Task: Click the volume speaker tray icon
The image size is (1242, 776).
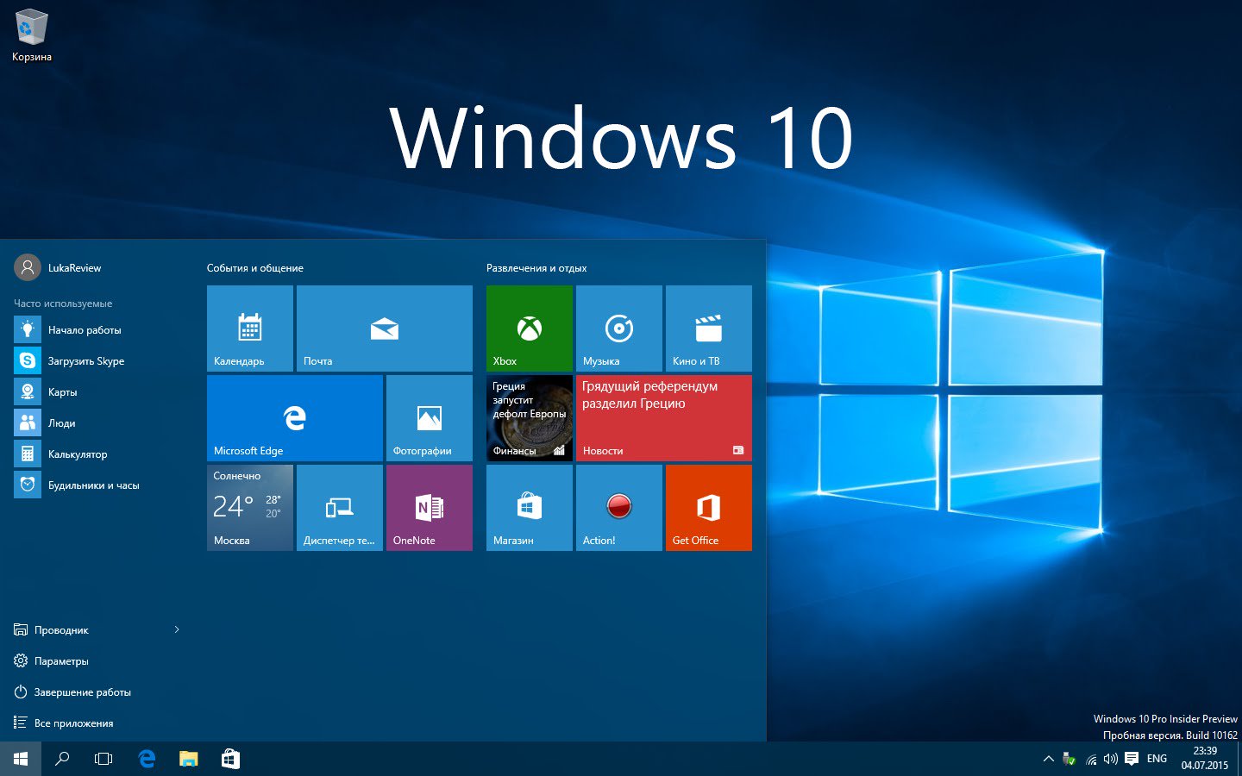Action: [1111, 759]
